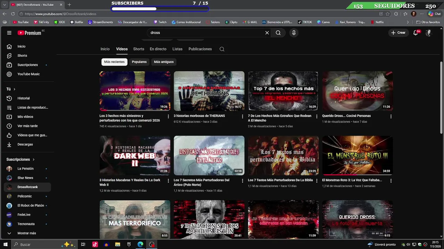444x249 pixels.
Task: Switch to En directo tab
Action: point(158,49)
